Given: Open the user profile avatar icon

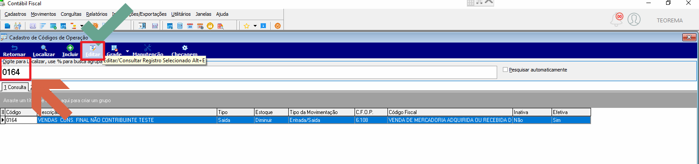Looking at the screenshot, I should coord(634,19).
